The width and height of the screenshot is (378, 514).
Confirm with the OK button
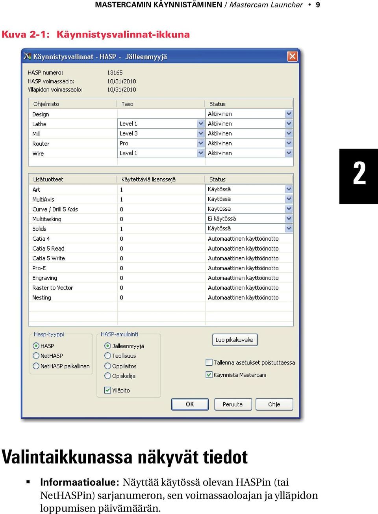point(190,404)
